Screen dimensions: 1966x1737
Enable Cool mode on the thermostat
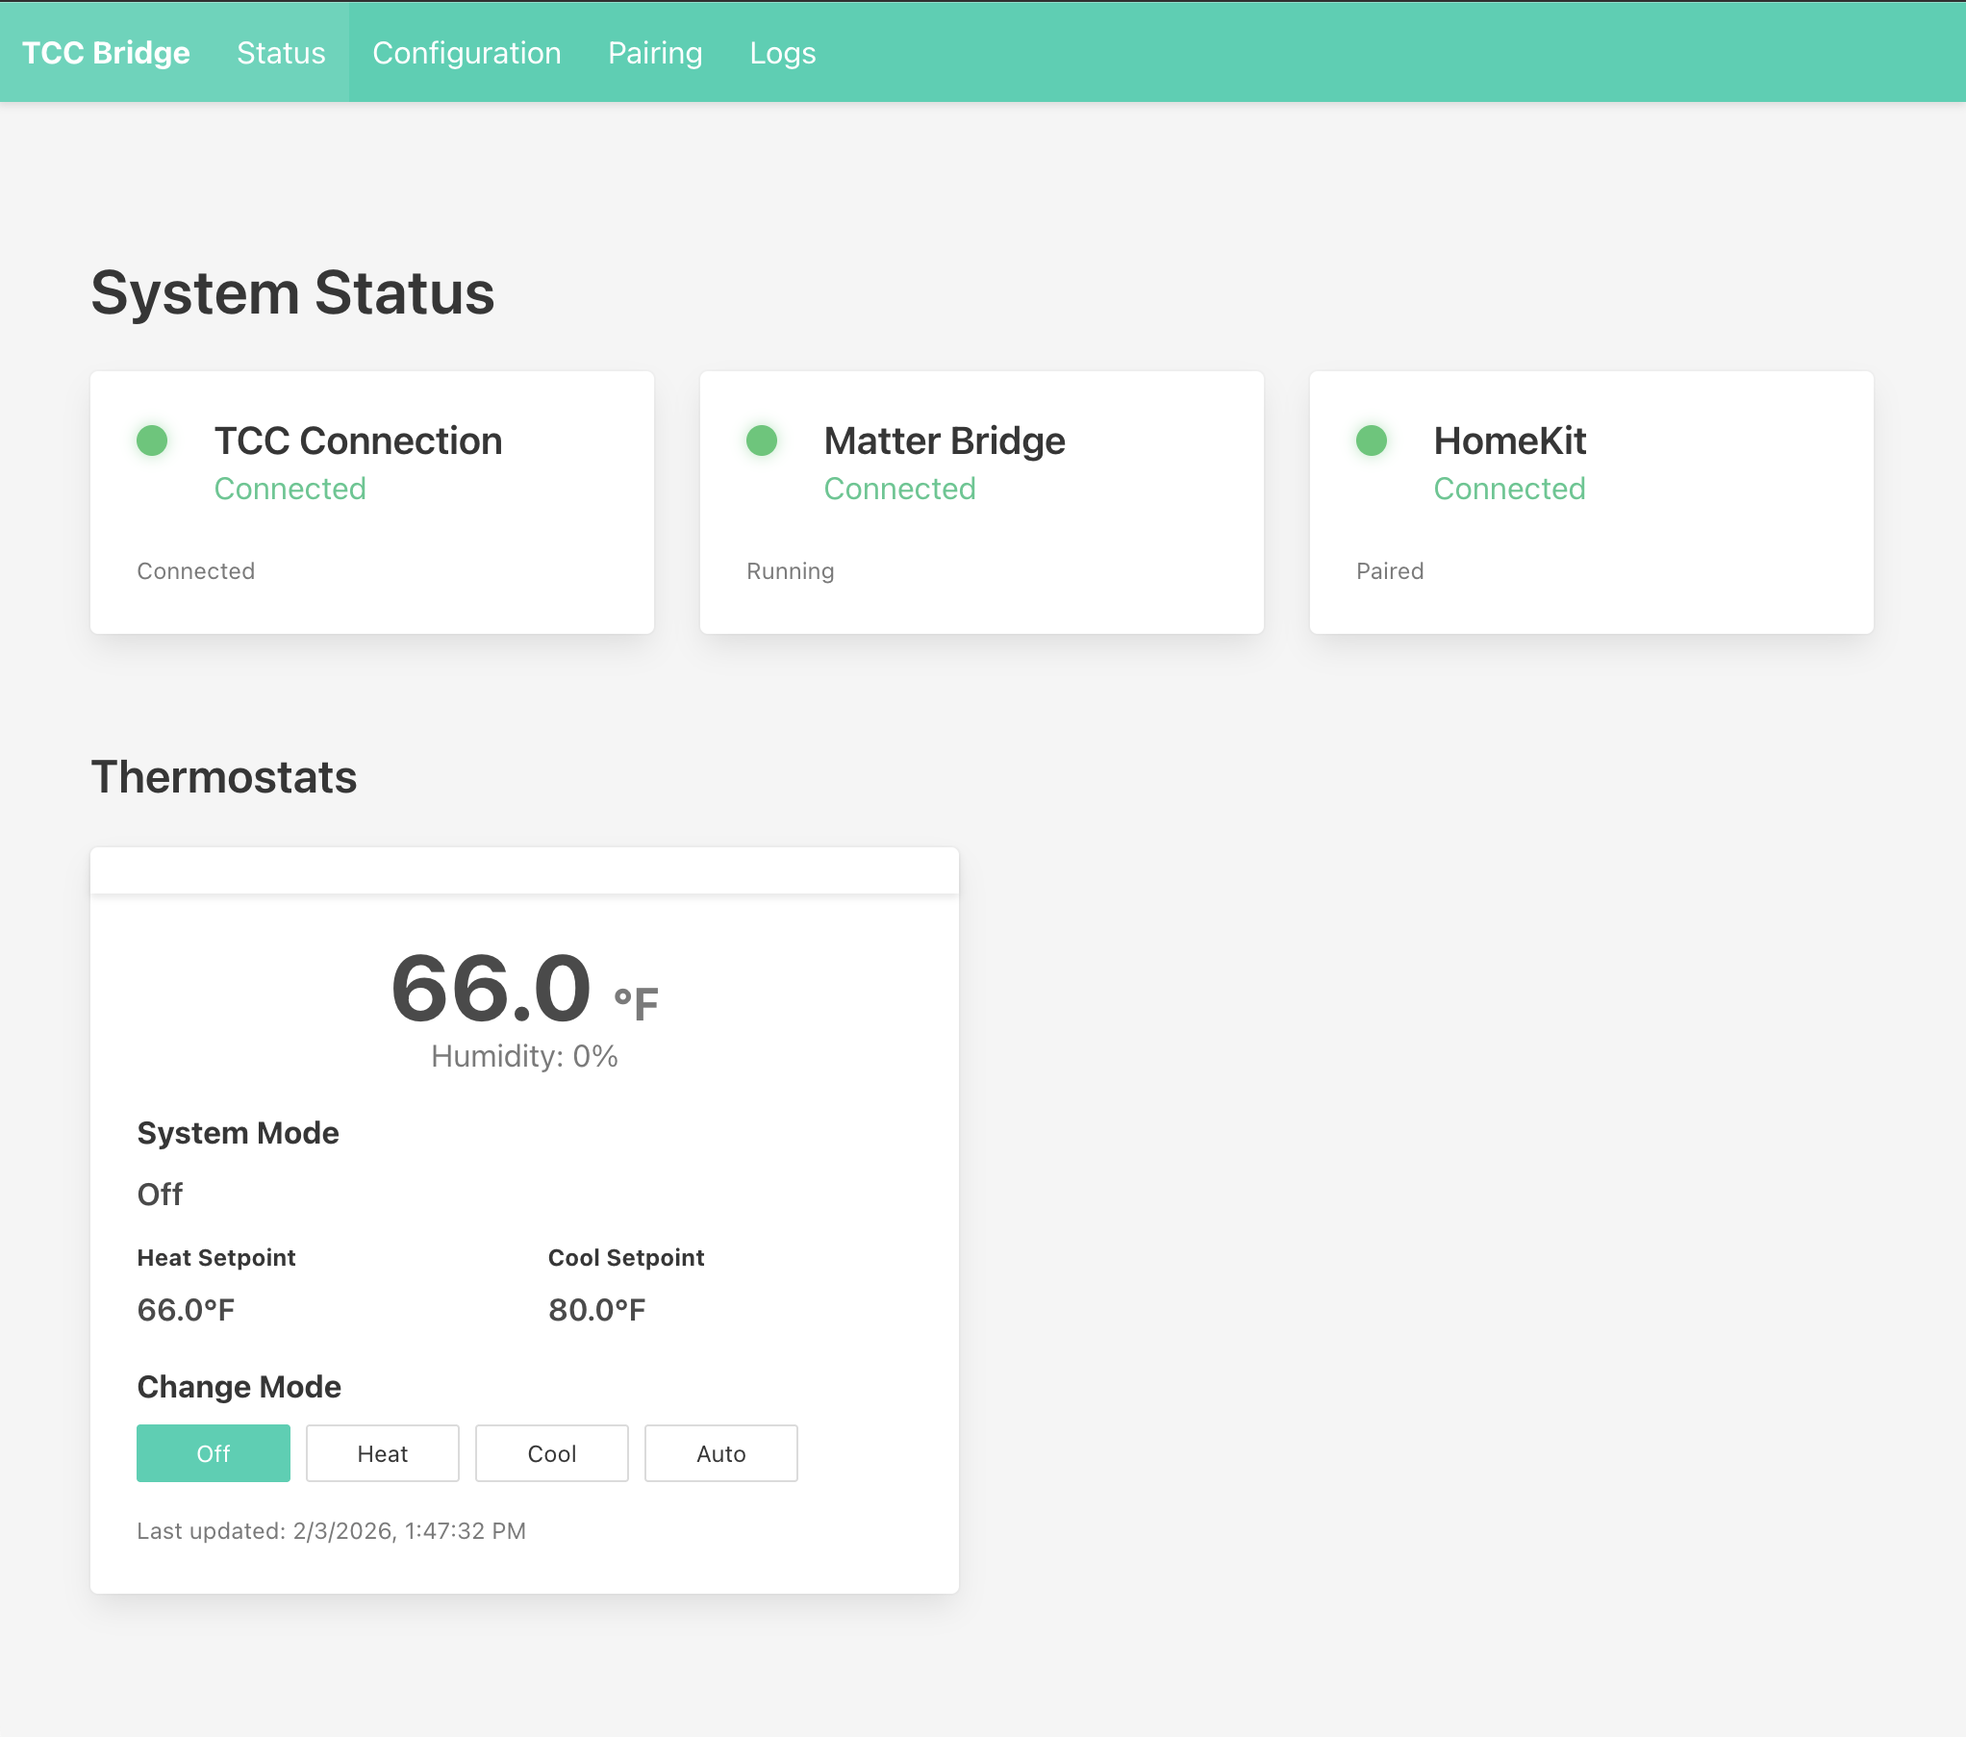click(551, 1453)
